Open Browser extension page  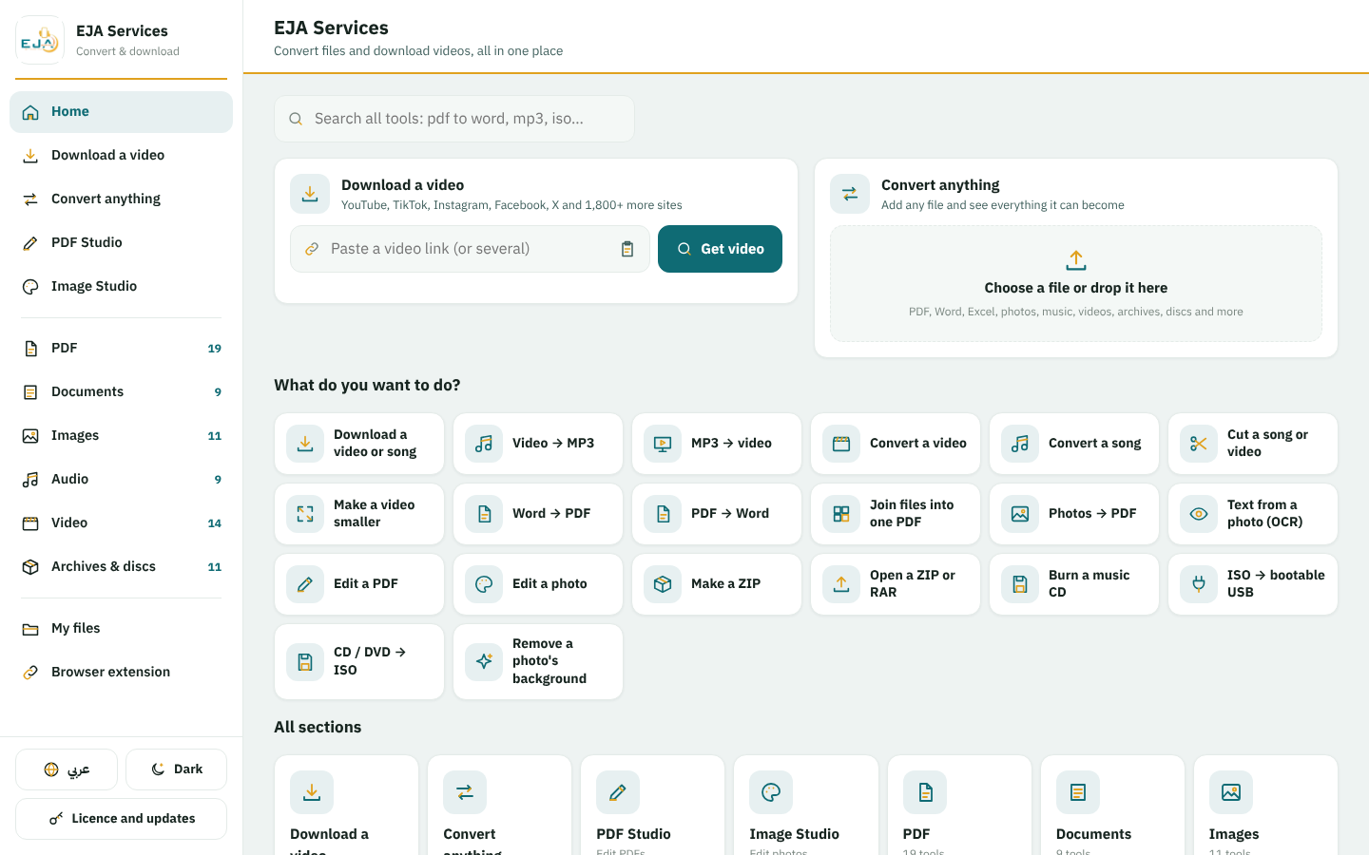[x=121, y=673]
